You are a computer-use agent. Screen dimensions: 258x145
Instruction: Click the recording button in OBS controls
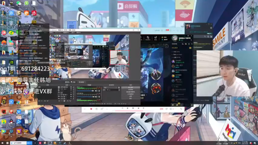(131, 90)
